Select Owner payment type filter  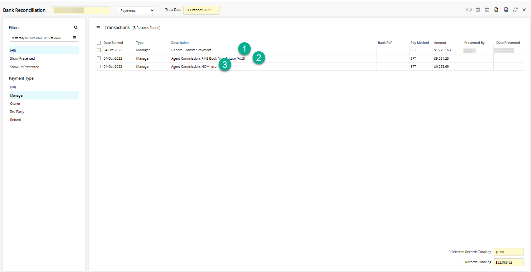pos(15,104)
